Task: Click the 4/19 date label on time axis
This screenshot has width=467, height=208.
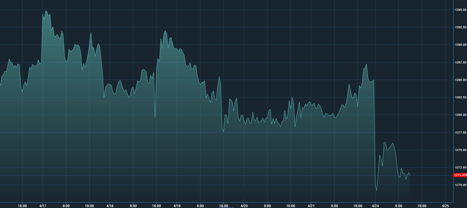Action: click(177, 206)
